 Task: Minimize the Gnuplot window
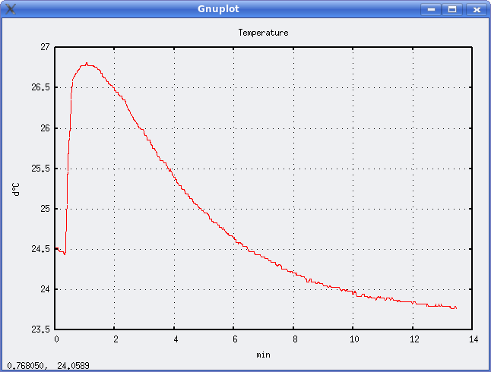click(431, 9)
